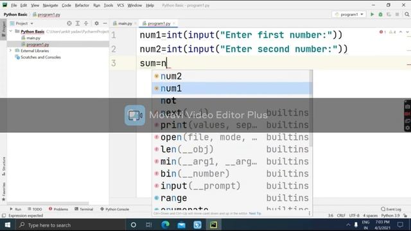Collapse the Python Basic project folder
Image resolution: width=411 pixels, height=231 pixels.
pos(11,31)
